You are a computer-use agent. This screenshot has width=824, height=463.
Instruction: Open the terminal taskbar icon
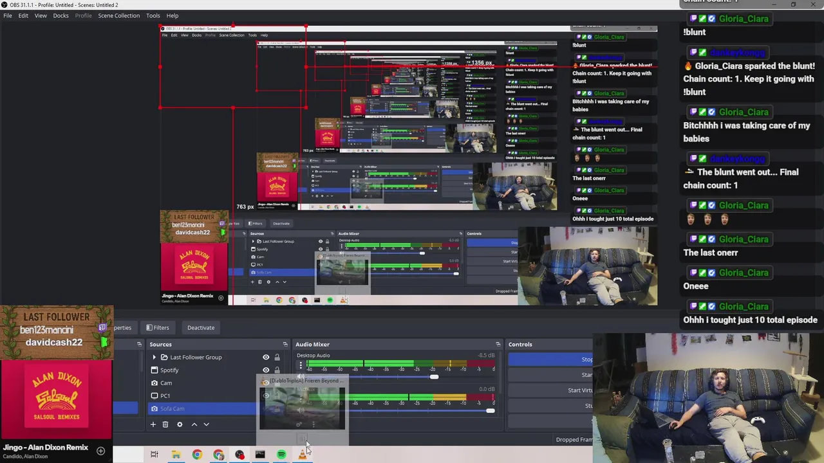[260, 455]
